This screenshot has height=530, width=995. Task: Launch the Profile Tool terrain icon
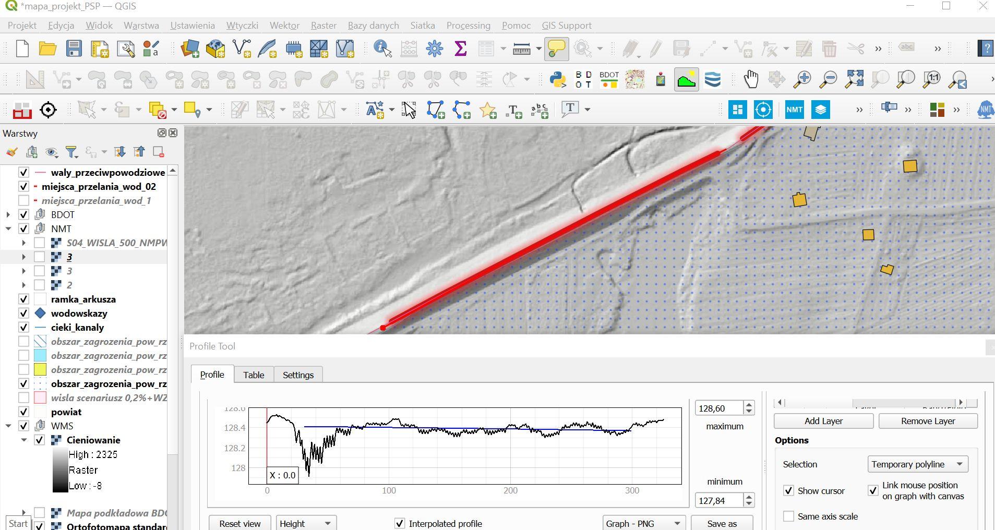pyautogui.click(x=686, y=79)
